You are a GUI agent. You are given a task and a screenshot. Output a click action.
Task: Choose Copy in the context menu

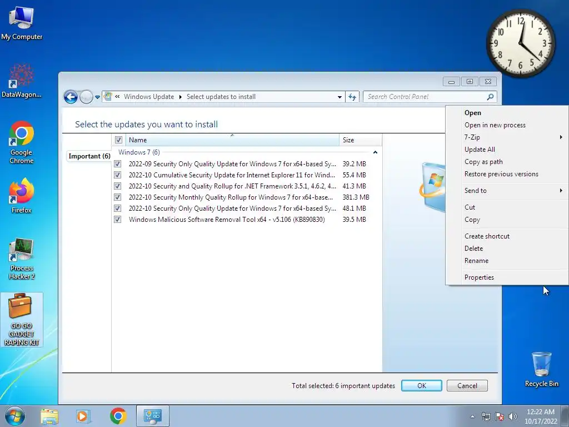pos(507,219)
